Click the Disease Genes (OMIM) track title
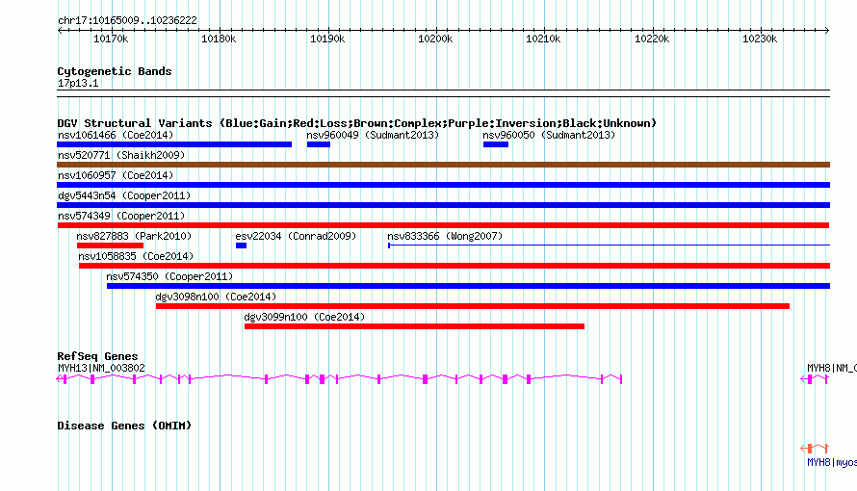 124,426
